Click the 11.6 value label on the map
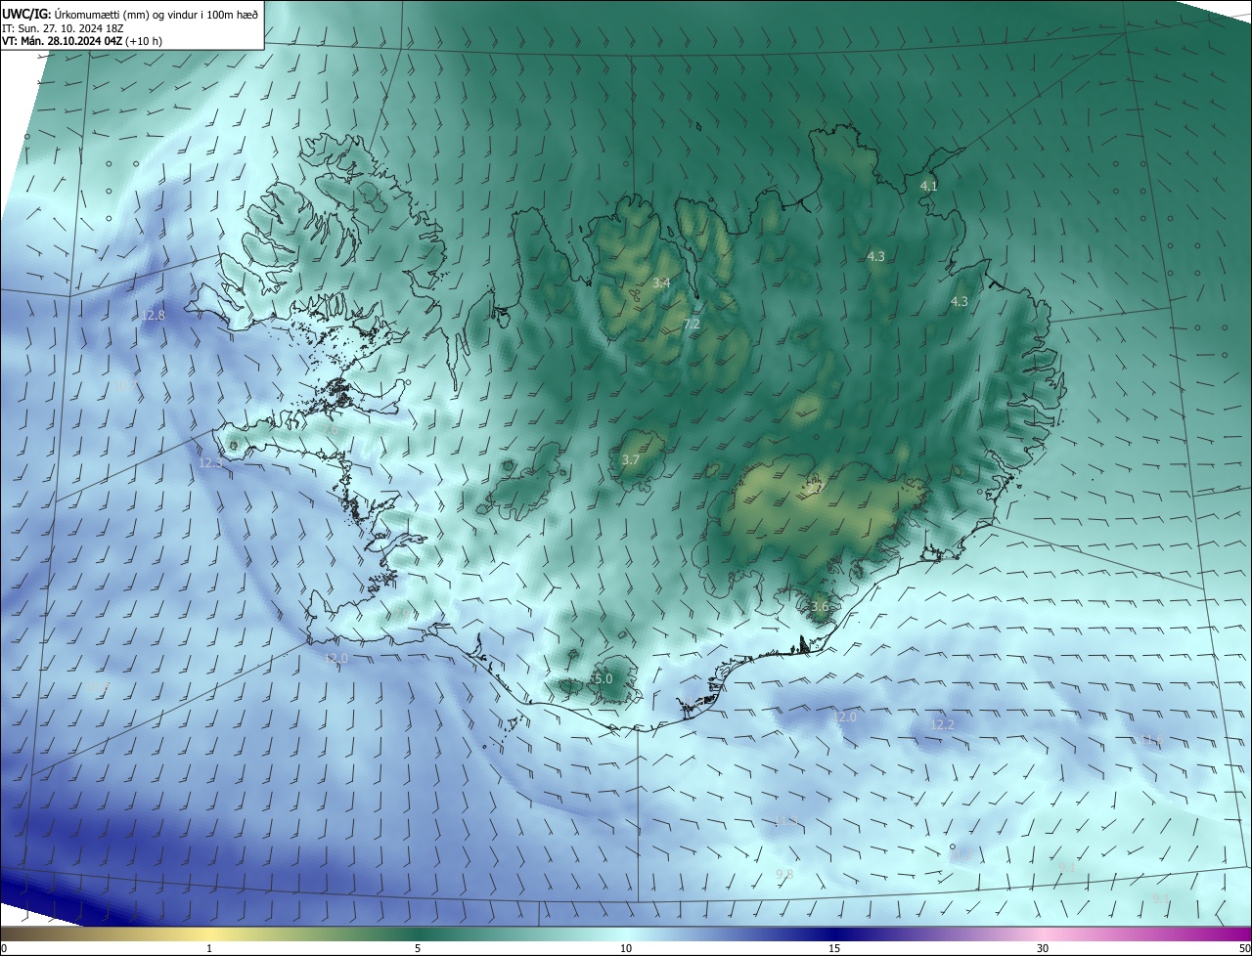 tap(1151, 740)
